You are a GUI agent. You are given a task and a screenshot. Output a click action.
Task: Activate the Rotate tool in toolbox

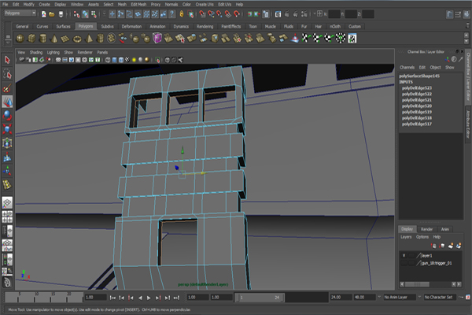tap(7, 116)
